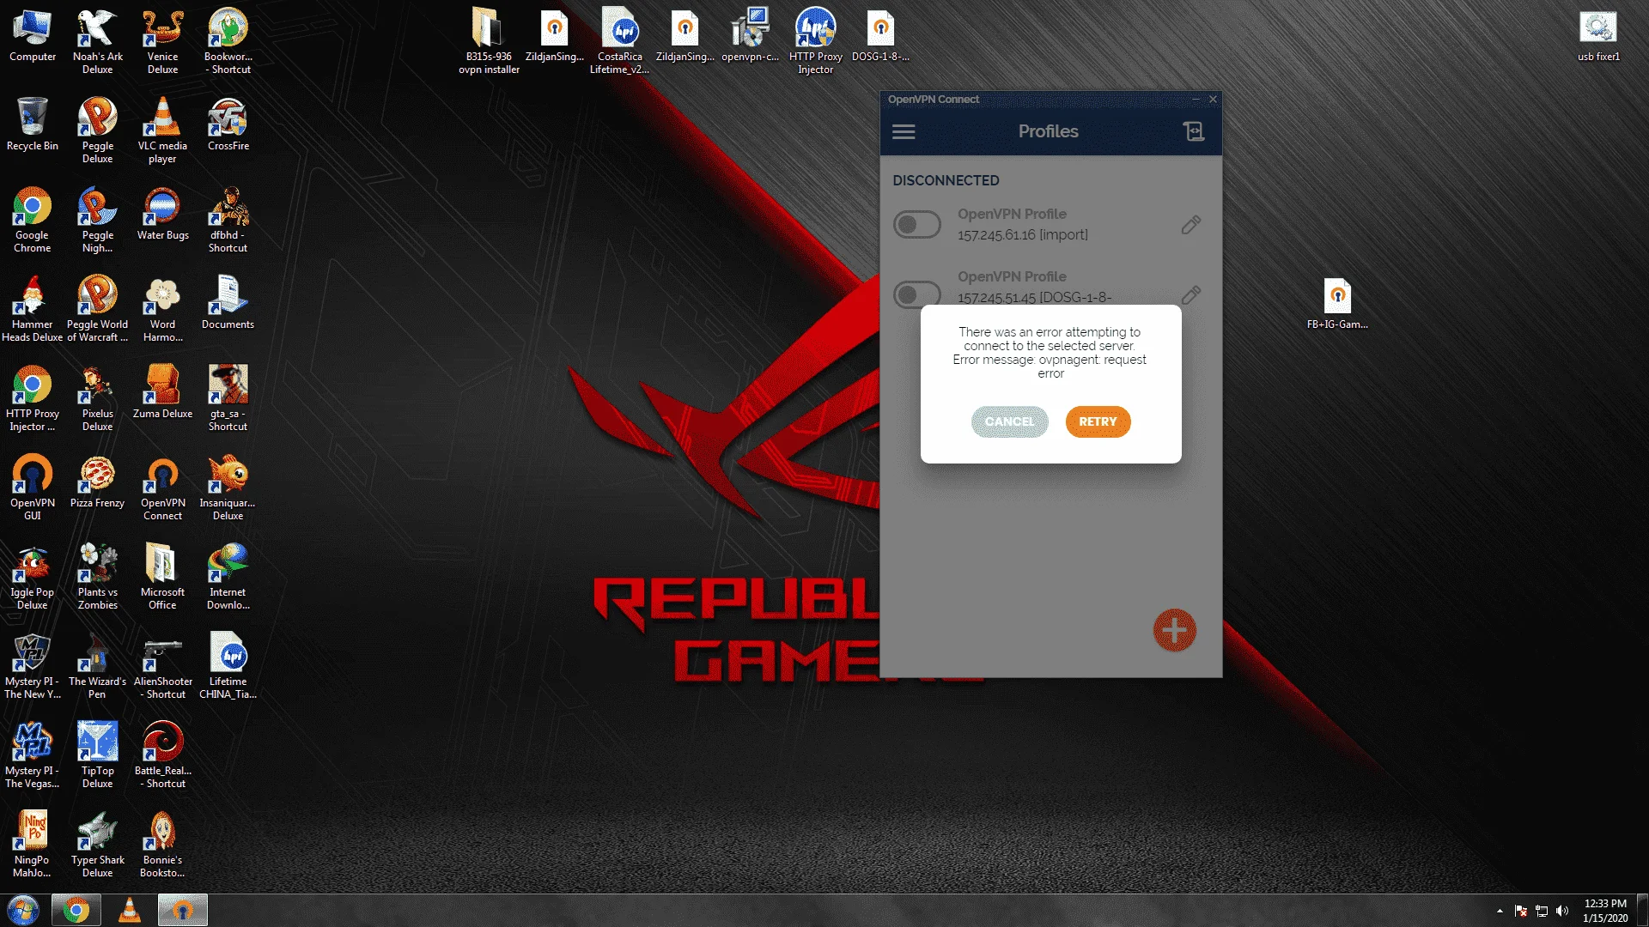Select the B315s-936 ovpn installer folder
The width and height of the screenshot is (1649, 927).
point(489,41)
